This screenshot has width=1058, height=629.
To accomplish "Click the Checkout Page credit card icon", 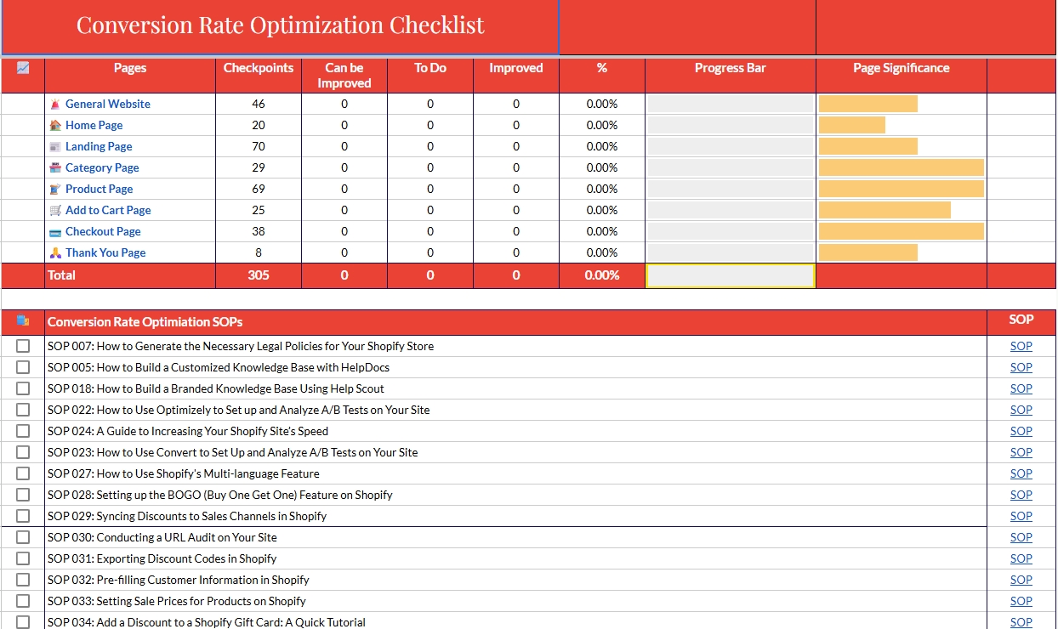I will tap(55, 231).
